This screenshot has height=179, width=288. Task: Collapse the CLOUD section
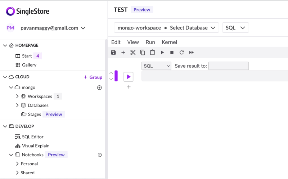(5, 77)
